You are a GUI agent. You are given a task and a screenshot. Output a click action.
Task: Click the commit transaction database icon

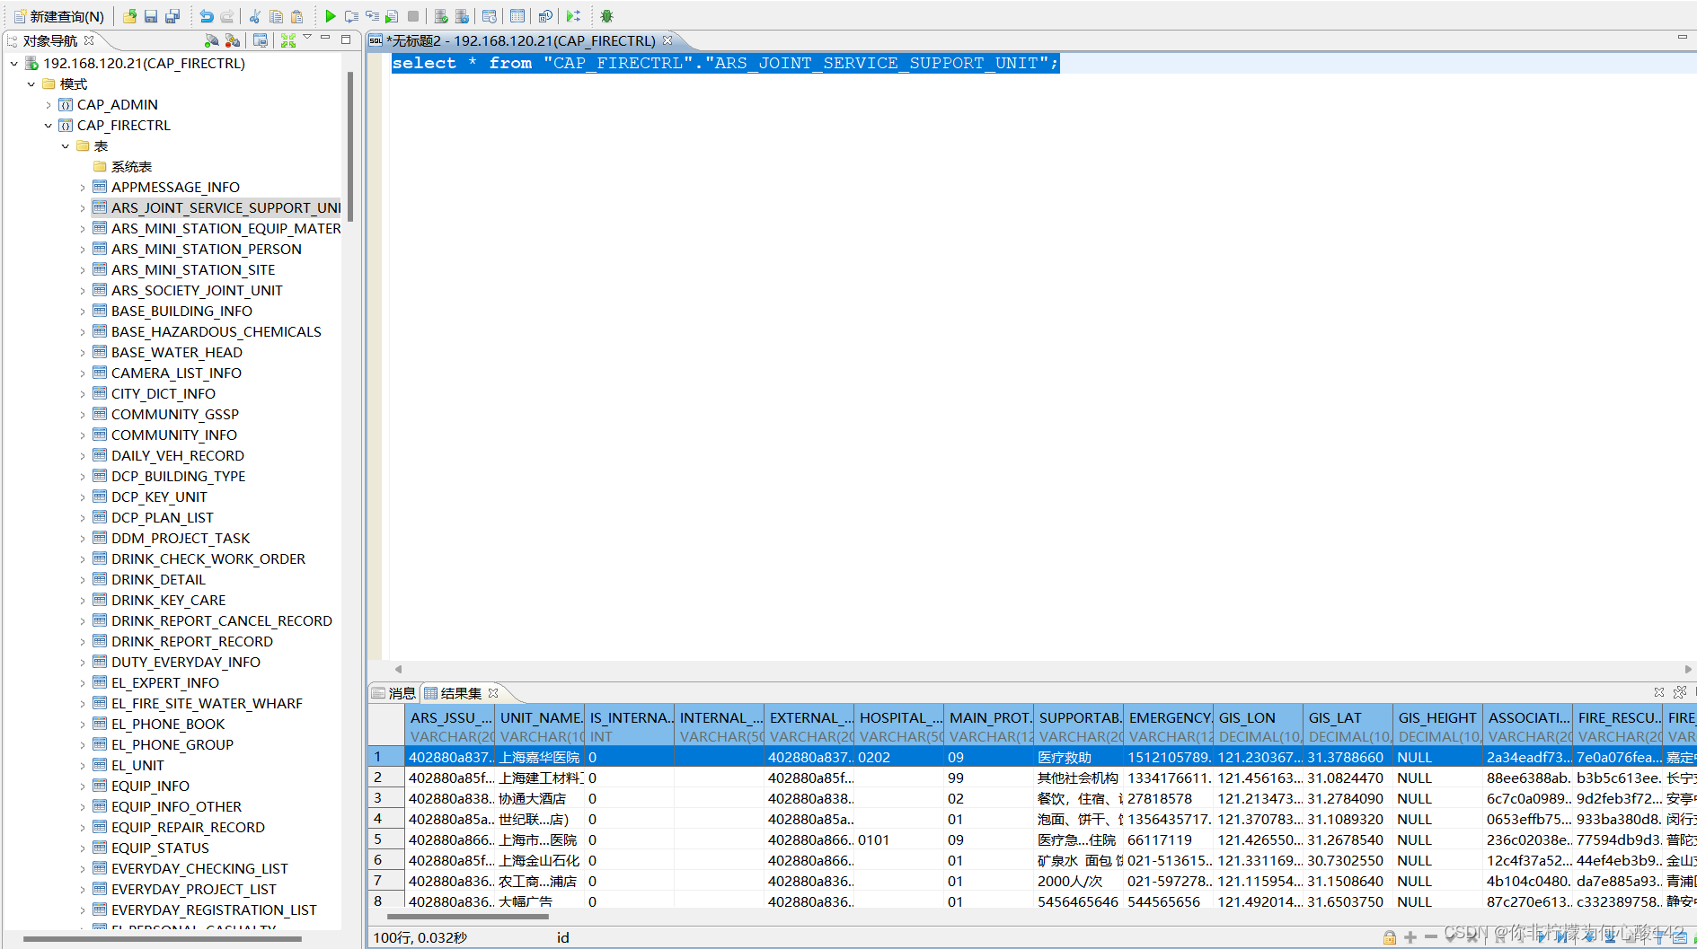pos(441,16)
